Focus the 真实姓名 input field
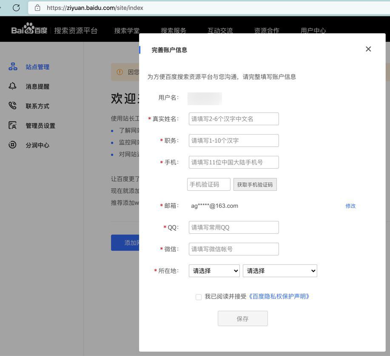 [x=234, y=119]
